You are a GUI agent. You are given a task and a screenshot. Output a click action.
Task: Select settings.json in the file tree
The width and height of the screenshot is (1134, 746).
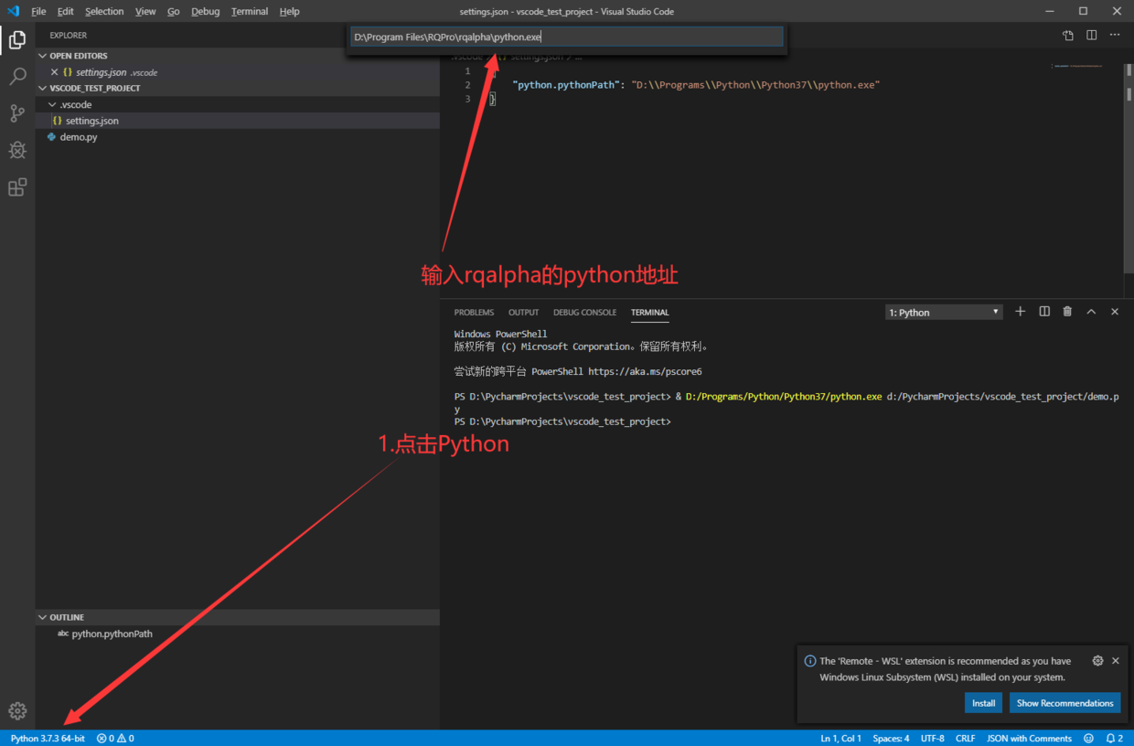coord(238,121)
